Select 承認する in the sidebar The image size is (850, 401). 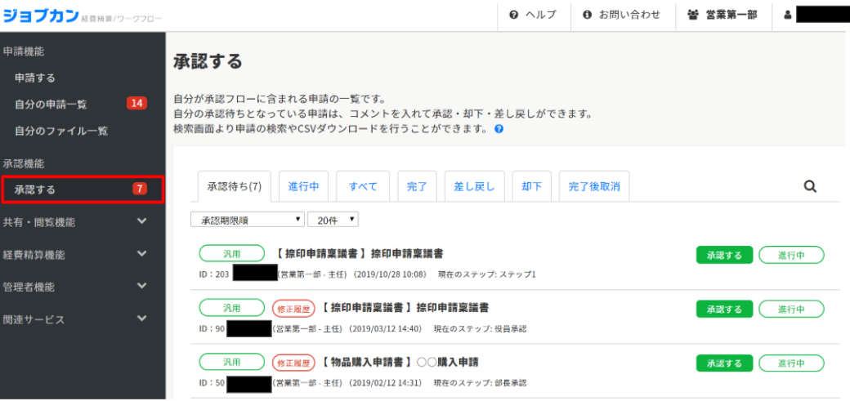click(x=83, y=189)
